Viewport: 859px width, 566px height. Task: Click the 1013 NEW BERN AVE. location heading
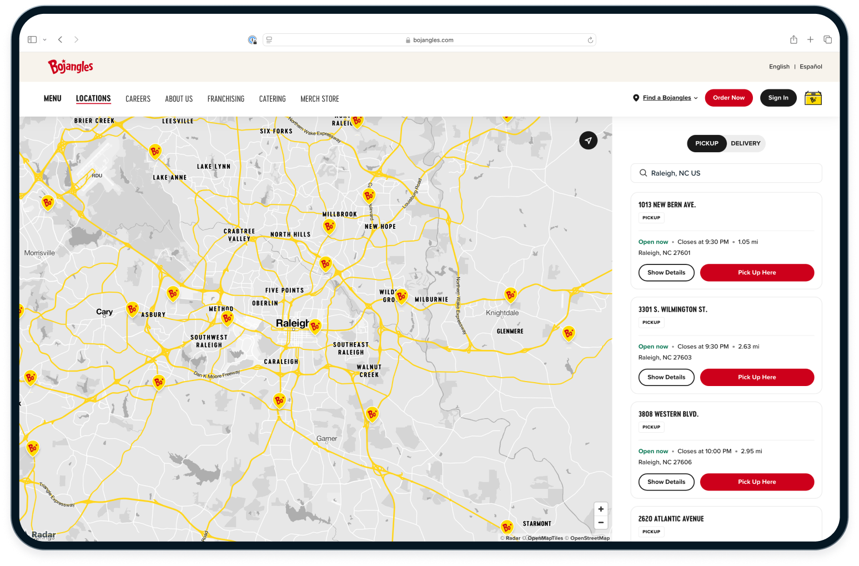click(667, 205)
